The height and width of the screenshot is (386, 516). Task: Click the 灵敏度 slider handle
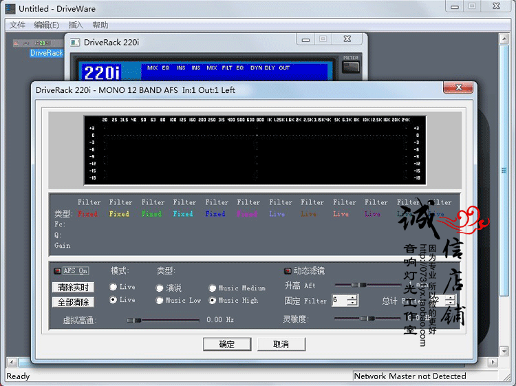[367, 318]
